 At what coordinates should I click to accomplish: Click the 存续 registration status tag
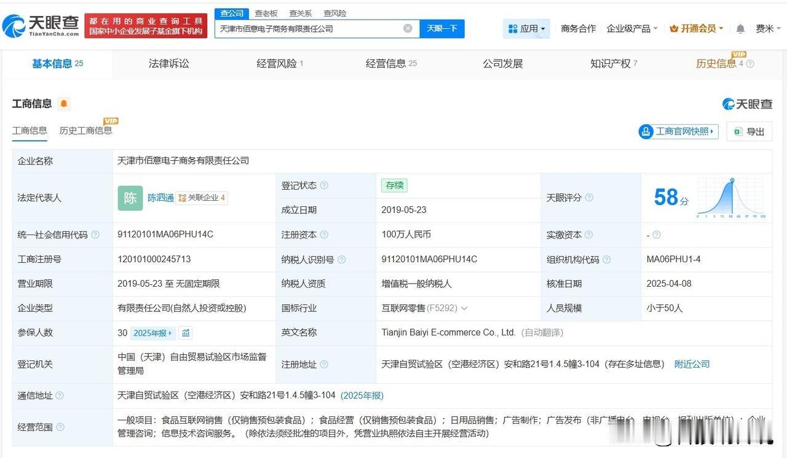coord(394,185)
